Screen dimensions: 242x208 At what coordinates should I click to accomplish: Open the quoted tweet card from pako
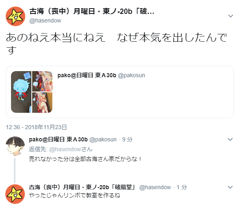[x=120, y=92]
